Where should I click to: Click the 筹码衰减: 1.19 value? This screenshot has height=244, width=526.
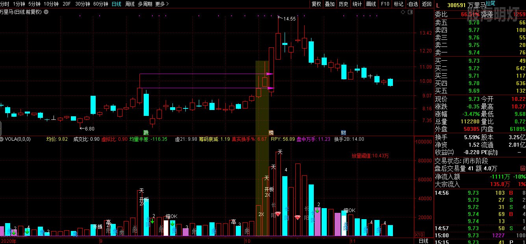click(215, 139)
